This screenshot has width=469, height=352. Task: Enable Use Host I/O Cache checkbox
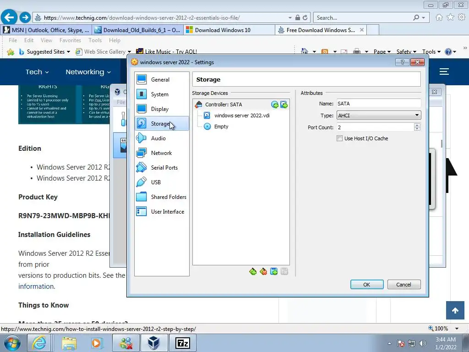click(339, 138)
